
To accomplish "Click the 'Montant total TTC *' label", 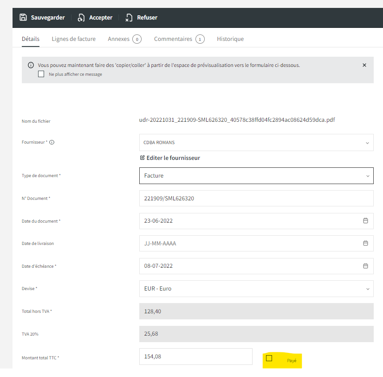I will pos(40,357).
